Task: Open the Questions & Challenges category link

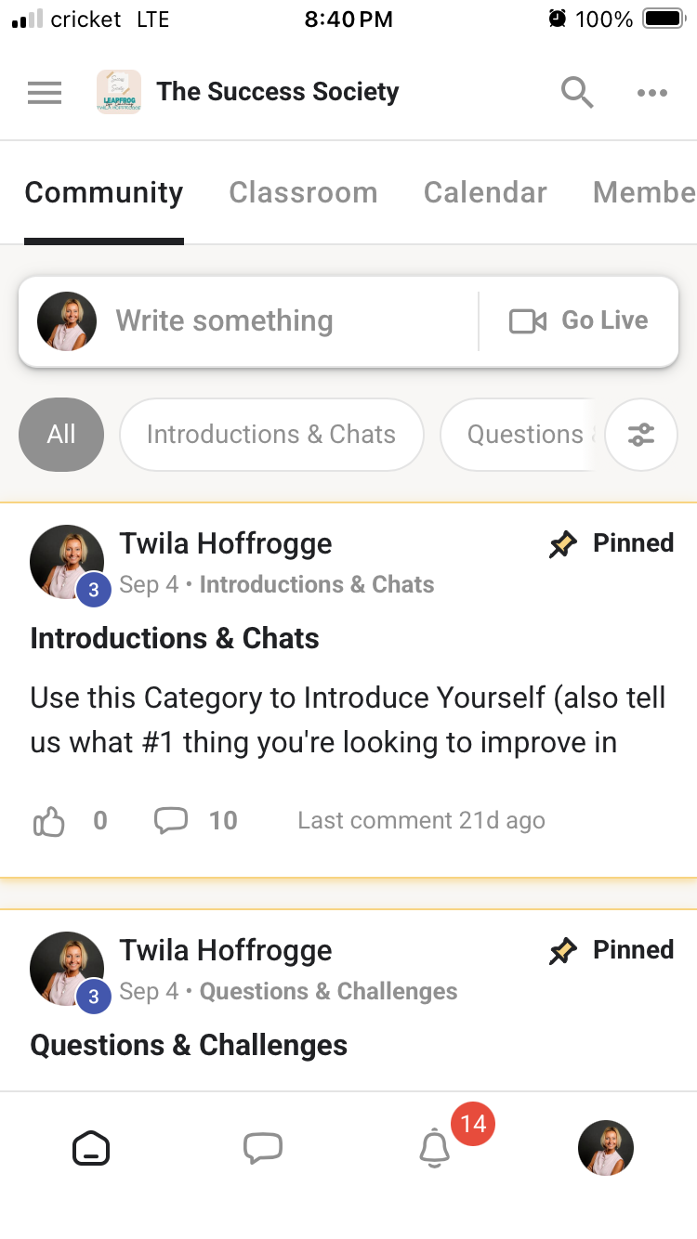Action: pos(329,992)
